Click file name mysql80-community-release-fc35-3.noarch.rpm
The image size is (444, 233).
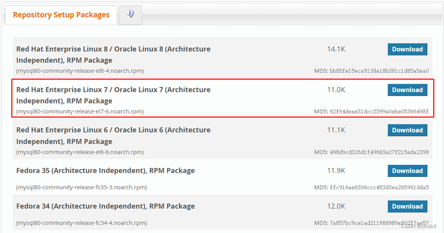tap(82, 187)
